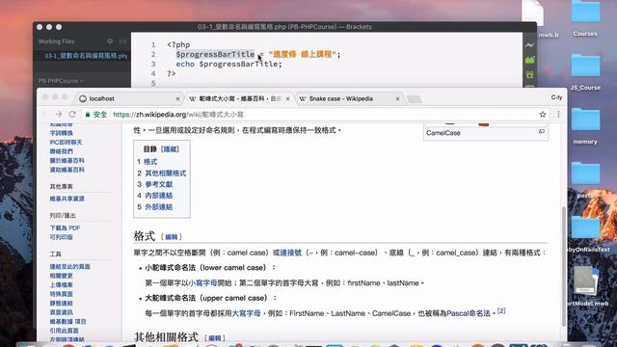Open 維基共享資源 in the sidebar
Image resolution: width=617 pixels, height=347 pixels.
point(67,199)
